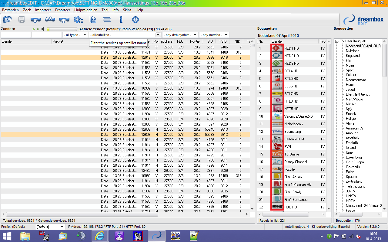This screenshot has height=242, width=388.
Task: Click green down arrow next to Zenders
Action: pos(34,29)
